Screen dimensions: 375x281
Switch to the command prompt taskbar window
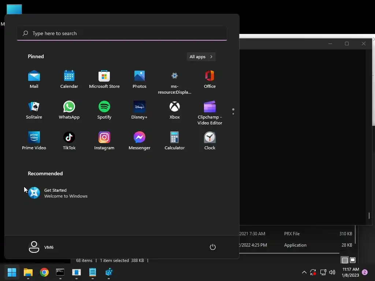coord(60,272)
